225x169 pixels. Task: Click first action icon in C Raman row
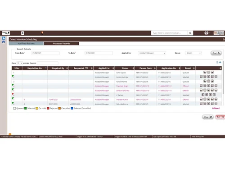tap(203, 95)
